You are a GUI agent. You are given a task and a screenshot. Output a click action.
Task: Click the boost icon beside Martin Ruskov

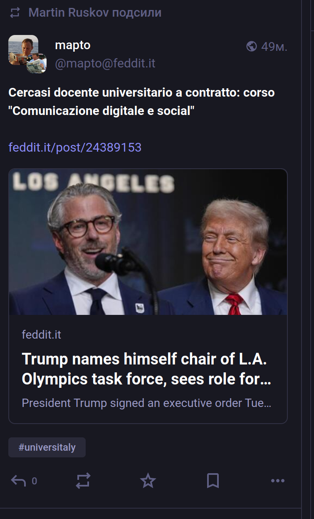click(15, 13)
